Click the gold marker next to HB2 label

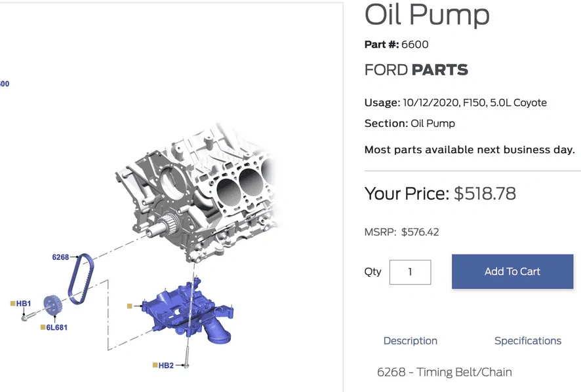[x=155, y=365]
